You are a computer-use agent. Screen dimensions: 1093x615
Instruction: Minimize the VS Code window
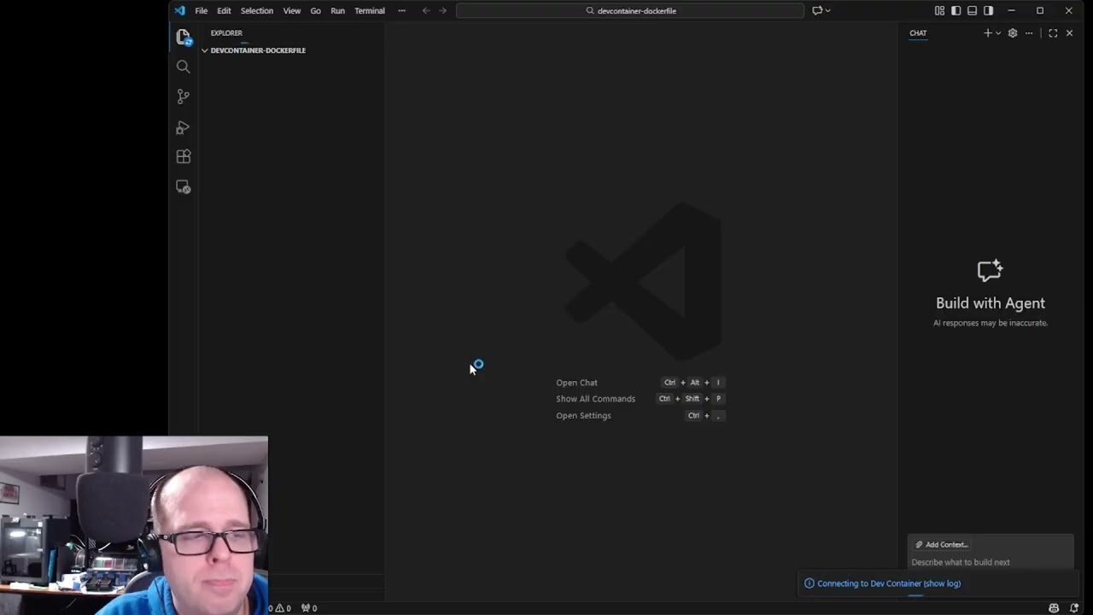coord(1011,10)
